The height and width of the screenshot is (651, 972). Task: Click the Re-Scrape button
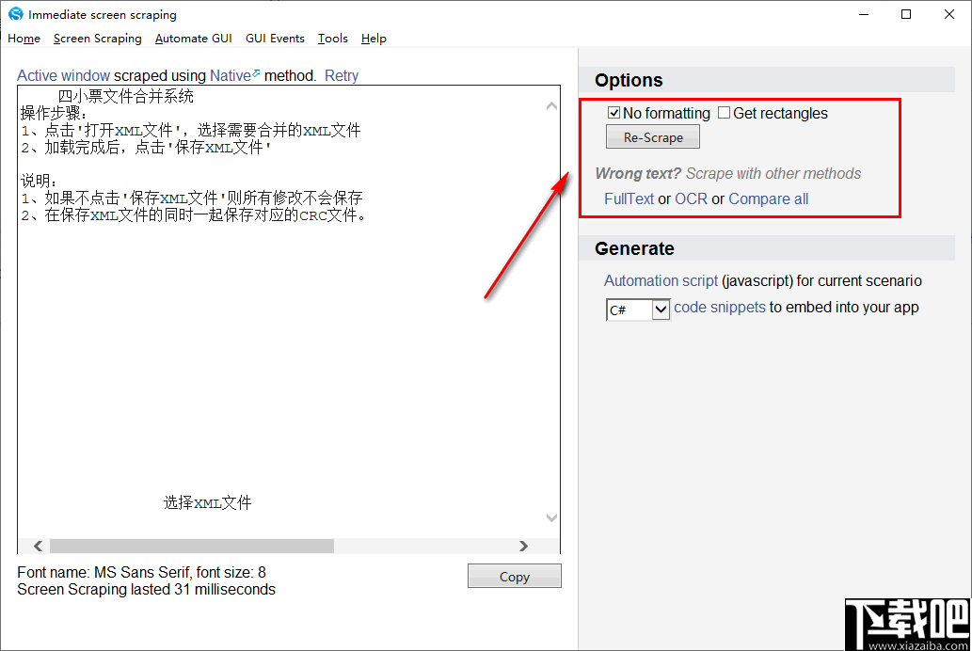[652, 136]
